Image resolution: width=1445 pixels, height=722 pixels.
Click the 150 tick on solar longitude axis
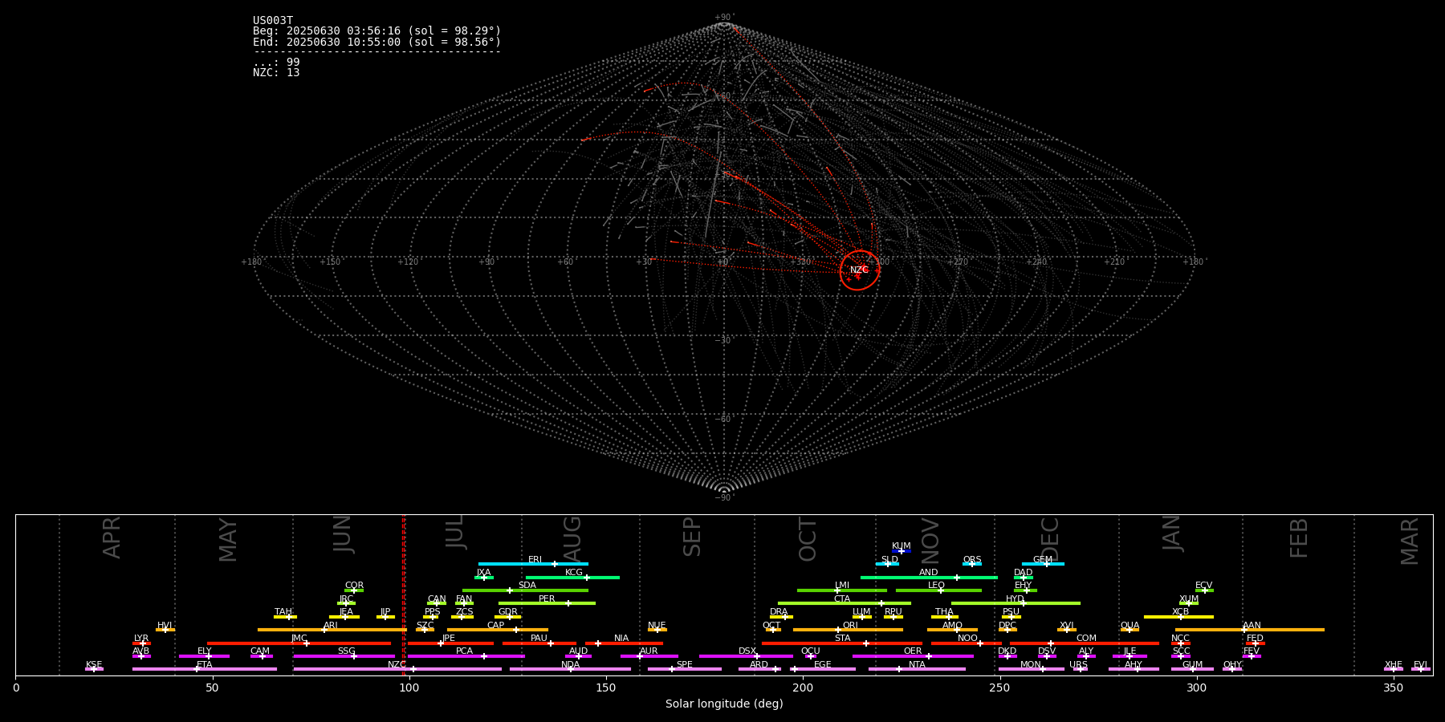tap(606, 688)
